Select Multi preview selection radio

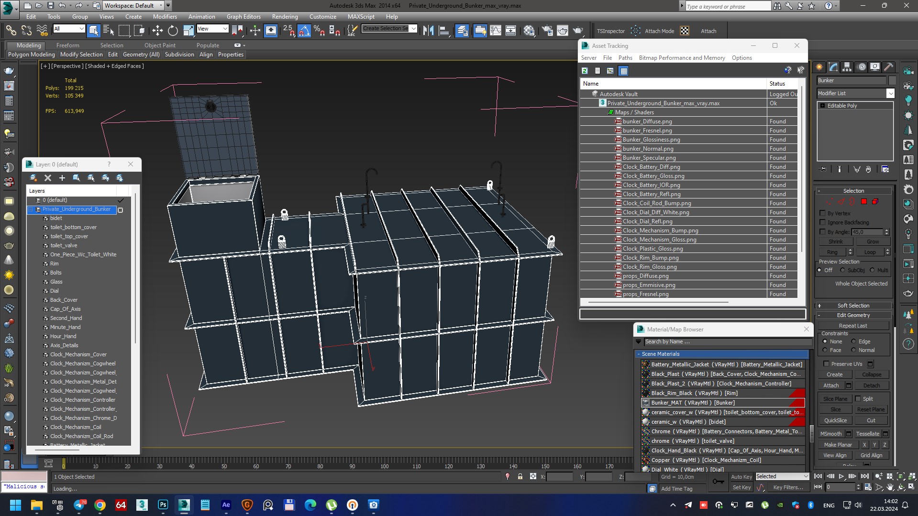(873, 270)
